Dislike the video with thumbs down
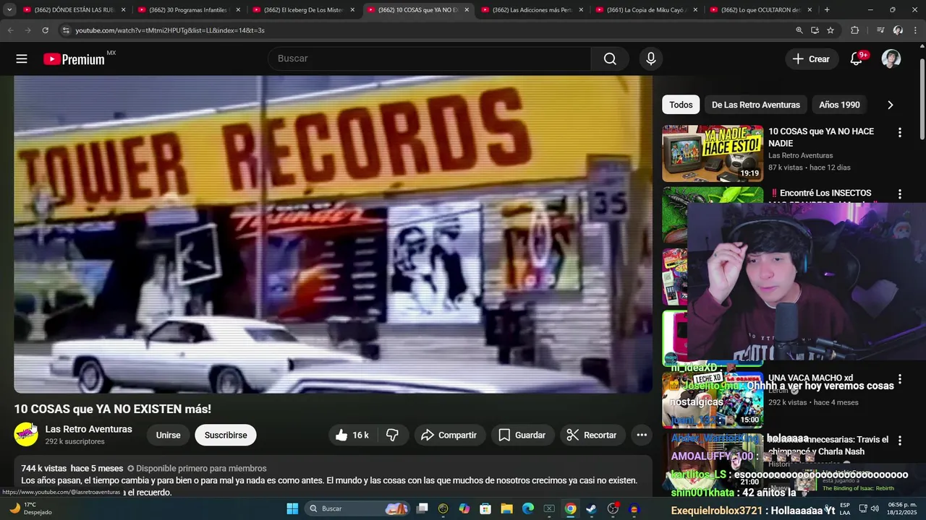This screenshot has height=520, width=926. (393, 435)
